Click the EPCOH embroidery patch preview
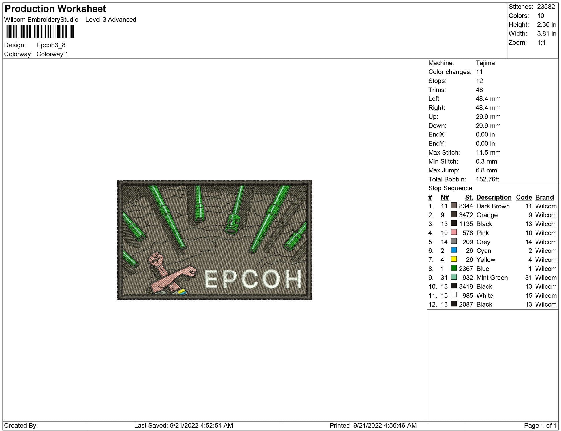The height and width of the screenshot is (431, 561). 214,240
